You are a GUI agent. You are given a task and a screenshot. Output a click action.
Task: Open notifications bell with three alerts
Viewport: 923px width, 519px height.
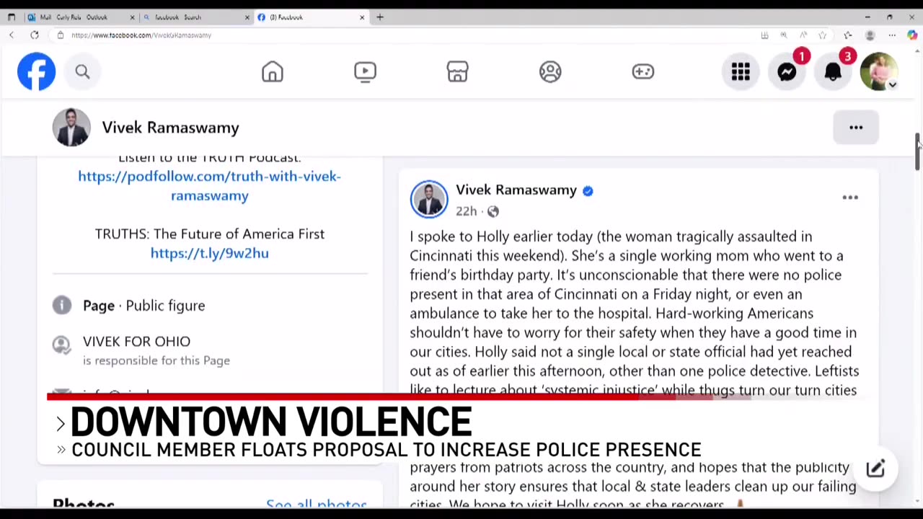[833, 71]
